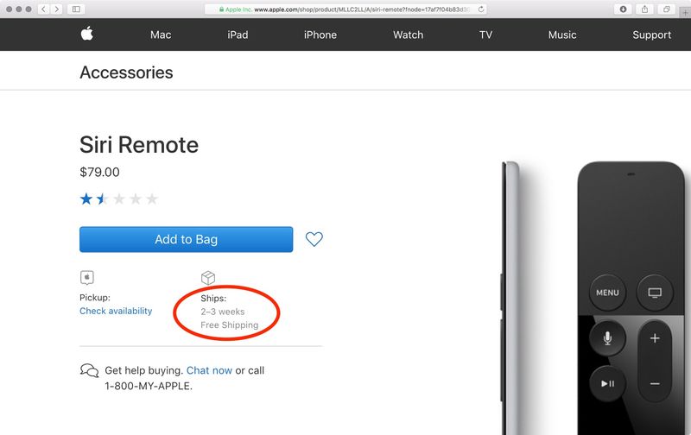Go back with Safari back arrow
Viewport: 691px width, 435px height.
44,9
